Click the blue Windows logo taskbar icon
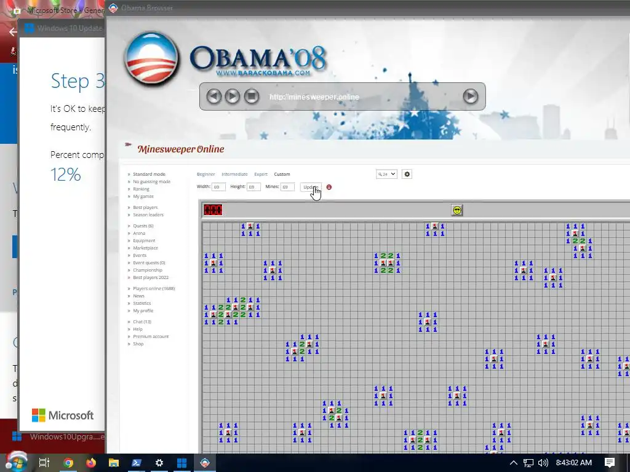 [x=181, y=463]
